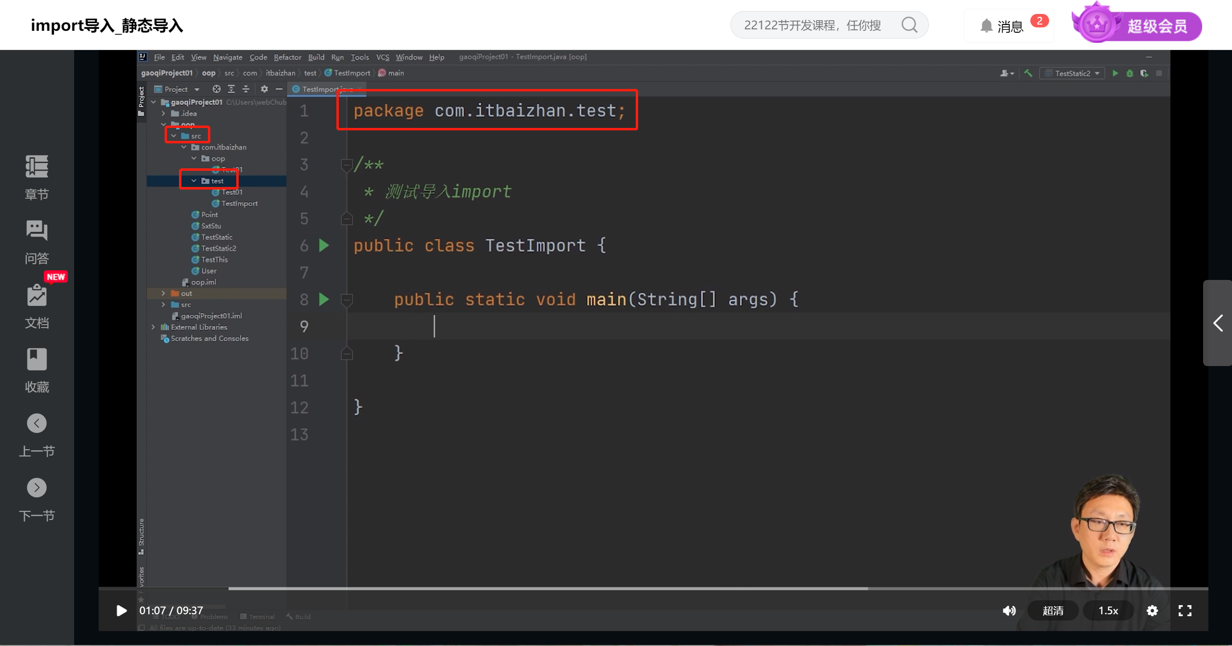Select the SxtStu class
1232x646 pixels.
pos(206,226)
